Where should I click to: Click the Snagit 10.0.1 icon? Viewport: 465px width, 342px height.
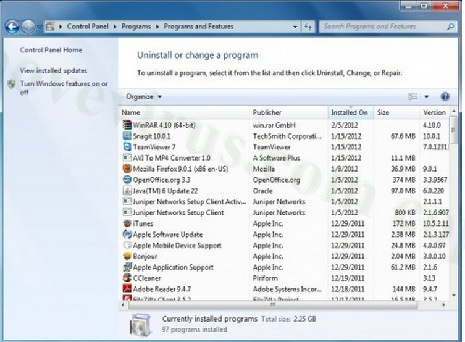click(x=127, y=136)
